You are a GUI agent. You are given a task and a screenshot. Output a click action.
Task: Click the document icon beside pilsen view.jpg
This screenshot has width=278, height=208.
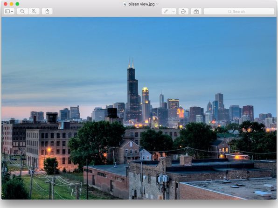coord(125,4)
